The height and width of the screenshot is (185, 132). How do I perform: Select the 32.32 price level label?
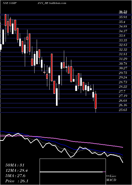tap(123, 50)
